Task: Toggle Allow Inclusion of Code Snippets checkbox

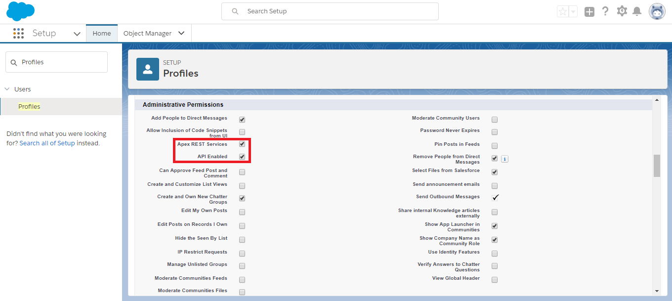Action: pos(242,132)
